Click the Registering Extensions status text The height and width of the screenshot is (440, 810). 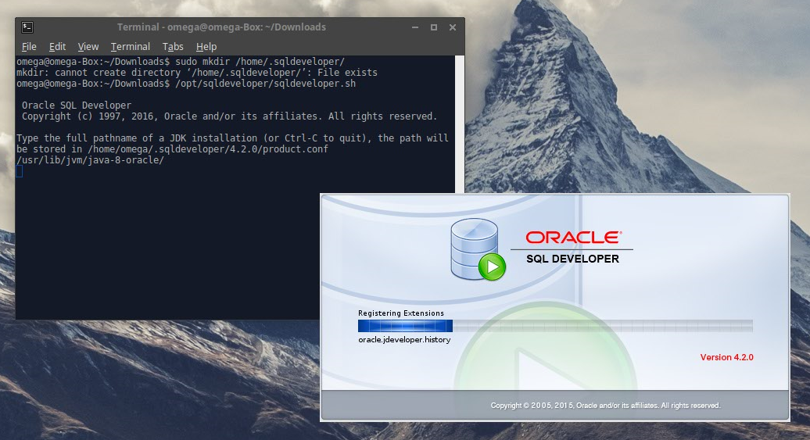point(401,313)
